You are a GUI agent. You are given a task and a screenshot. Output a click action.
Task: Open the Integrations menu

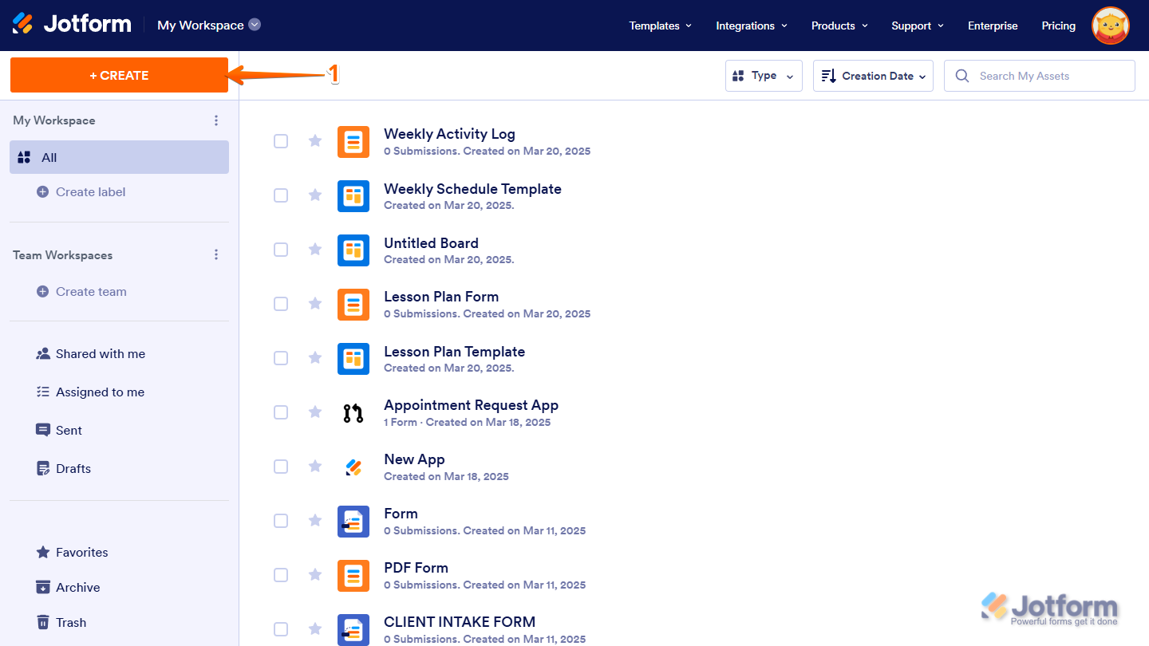coord(751,26)
